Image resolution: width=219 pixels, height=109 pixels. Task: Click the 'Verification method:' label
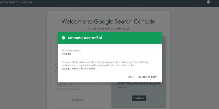click(72, 50)
